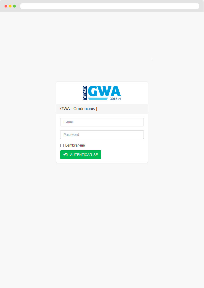Click the tiny black speck above the login card

(x=152, y=59)
